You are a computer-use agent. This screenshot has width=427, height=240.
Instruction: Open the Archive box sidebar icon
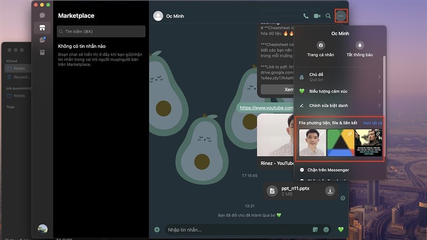[x=42, y=52]
